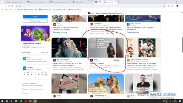
Task: Click the blue calendar icon showing 15
Action: point(25,68)
